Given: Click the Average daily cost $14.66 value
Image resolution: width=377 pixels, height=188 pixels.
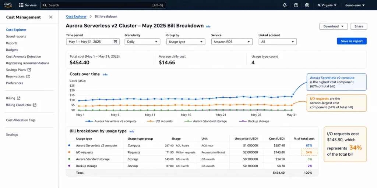Looking at the screenshot, I should click(x=167, y=62).
